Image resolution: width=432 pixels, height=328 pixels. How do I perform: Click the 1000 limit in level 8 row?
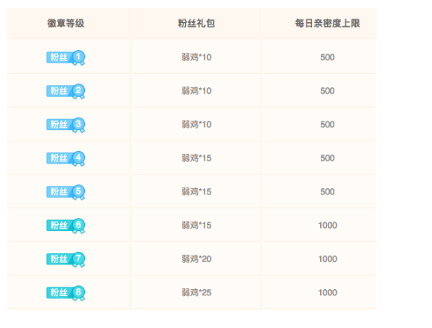point(328,293)
